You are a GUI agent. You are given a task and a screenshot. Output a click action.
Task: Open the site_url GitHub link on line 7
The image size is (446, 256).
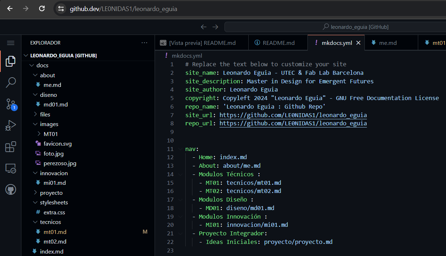point(293,115)
